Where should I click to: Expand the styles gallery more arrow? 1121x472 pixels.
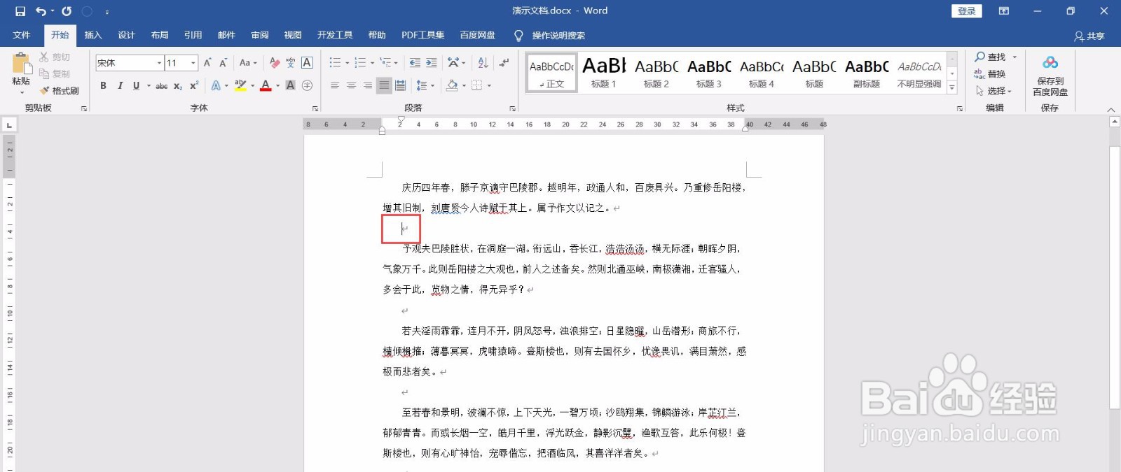point(952,87)
